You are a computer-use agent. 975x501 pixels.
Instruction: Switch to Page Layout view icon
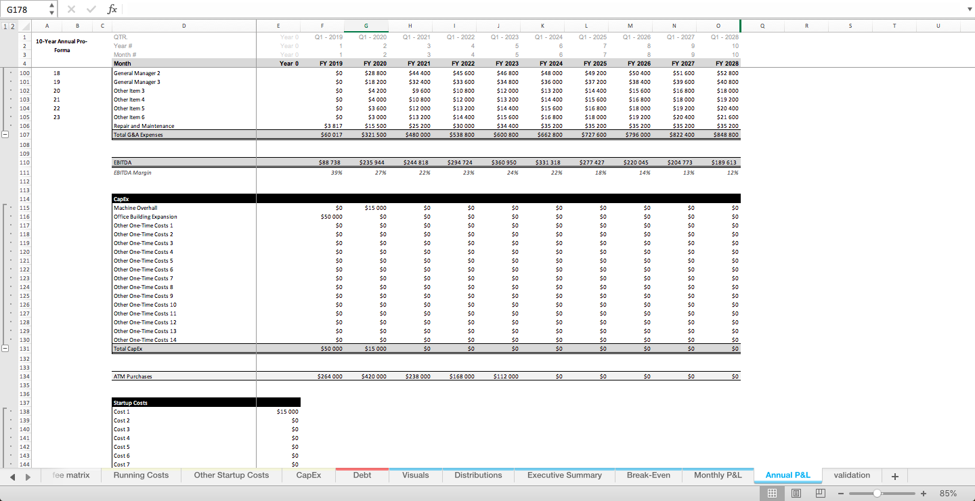(x=796, y=493)
